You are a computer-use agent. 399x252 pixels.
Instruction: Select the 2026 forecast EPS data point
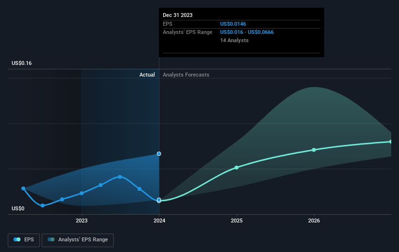point(314,150)
